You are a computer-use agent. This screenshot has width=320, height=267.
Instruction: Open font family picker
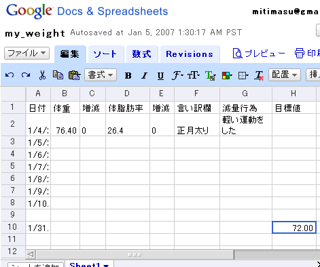point(177,75)
